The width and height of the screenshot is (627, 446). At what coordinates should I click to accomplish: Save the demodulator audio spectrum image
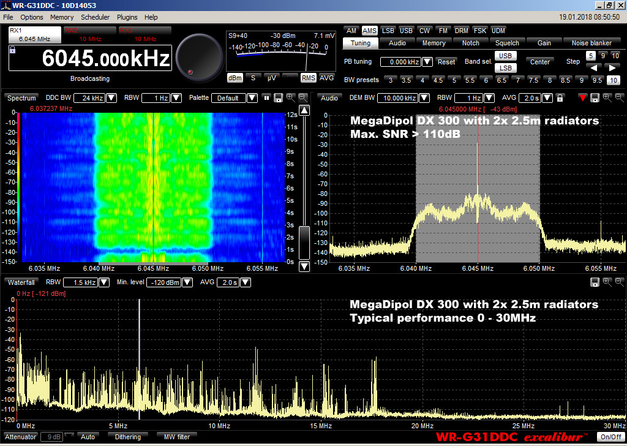(x=595, y=97)
